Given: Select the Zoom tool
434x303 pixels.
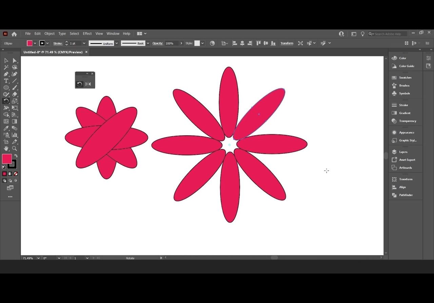Looking at the screenshot, I should coord(15,148).
